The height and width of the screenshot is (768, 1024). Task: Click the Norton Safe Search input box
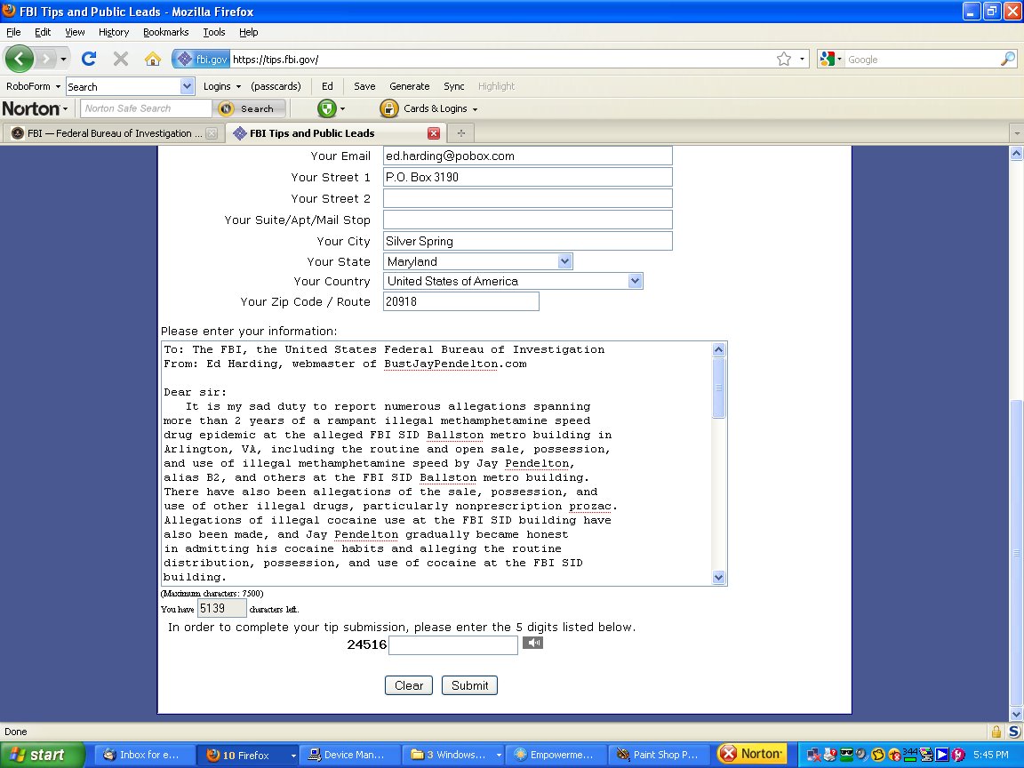146,108
